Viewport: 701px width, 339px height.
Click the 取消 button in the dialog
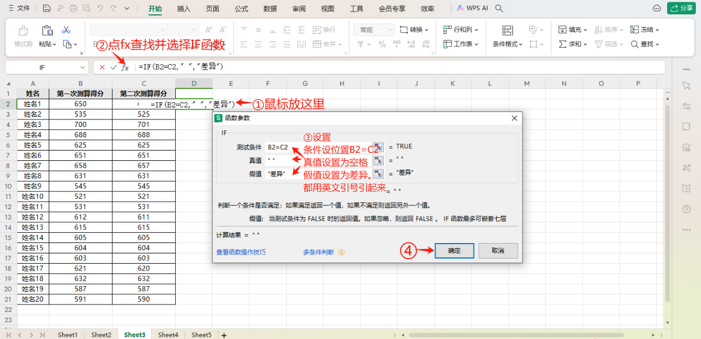pos(498,251)
